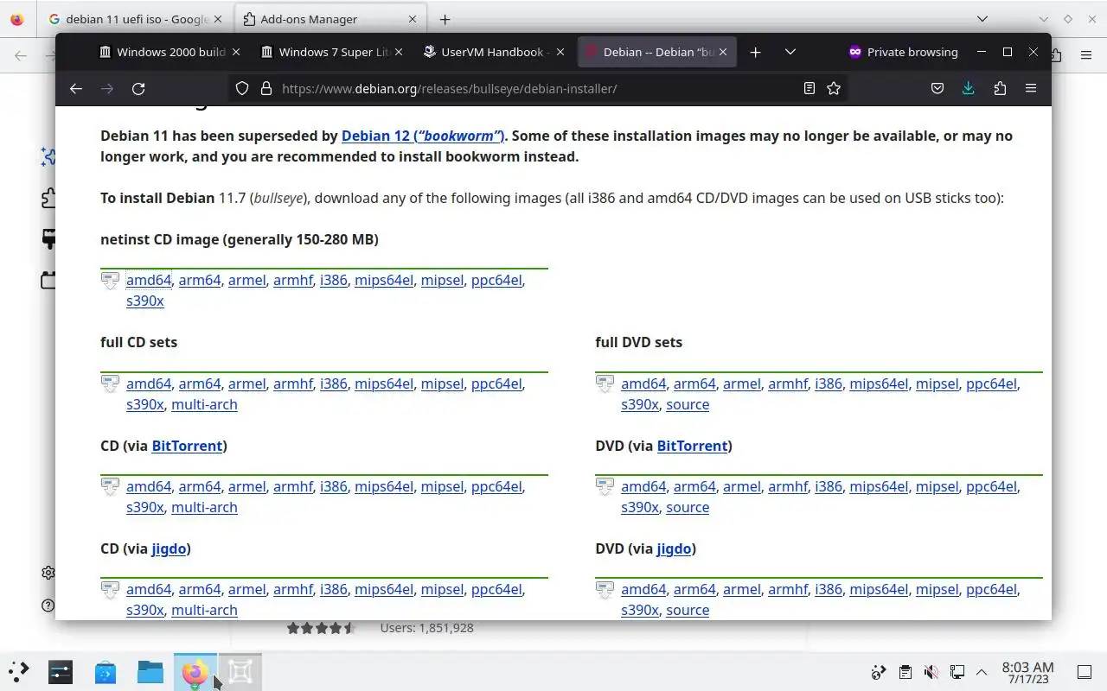Close the Windows 7 Super Lite tab
The height and width of the screenshot is (691, 1107).
[x=398, y=52]
